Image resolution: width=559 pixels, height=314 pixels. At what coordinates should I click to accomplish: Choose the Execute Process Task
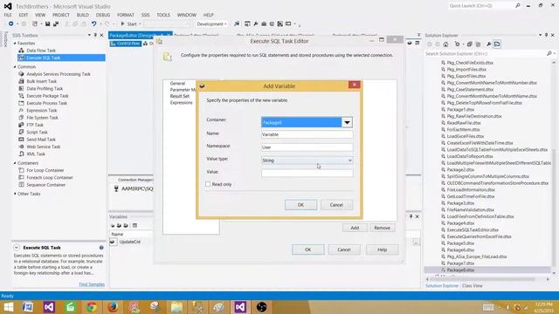(46, 103)
